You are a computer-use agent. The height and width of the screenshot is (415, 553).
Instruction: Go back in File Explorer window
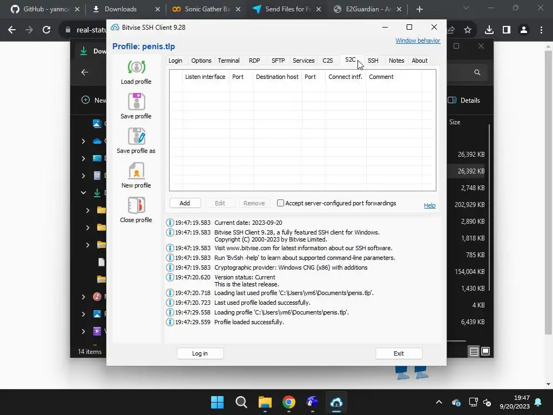(x=85, y=72)
